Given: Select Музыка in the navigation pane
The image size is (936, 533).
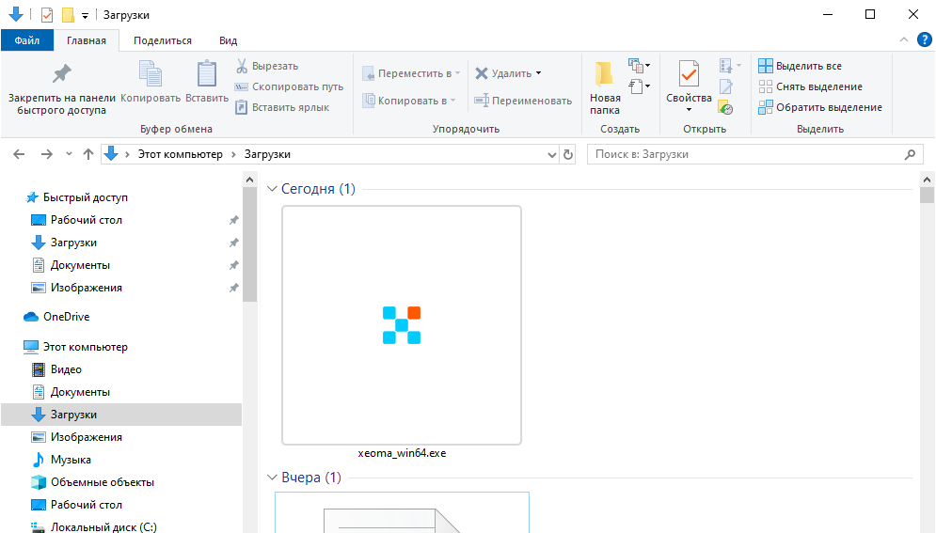Looking at the screenshot, I should pyautogui.click(x=71, y=460).
